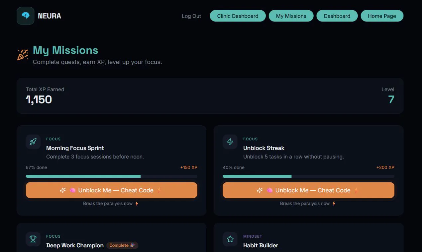
Task: Click the Habit Builder title
Action: (261, 245)
